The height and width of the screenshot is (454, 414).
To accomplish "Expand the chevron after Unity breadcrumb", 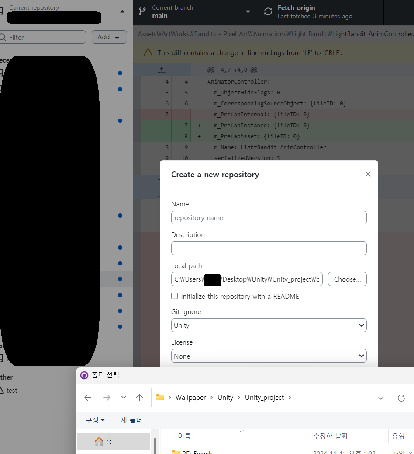I will click(x=239, y=398).
